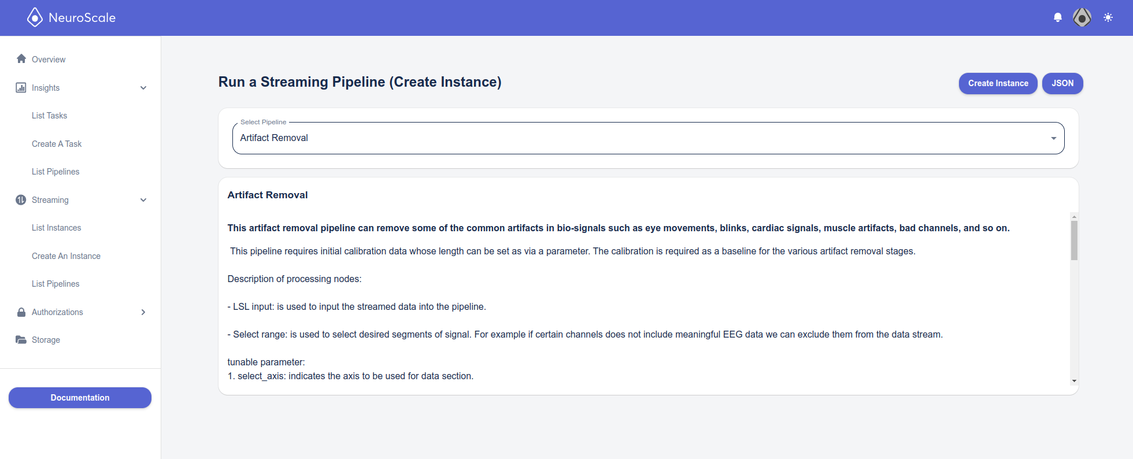Click the Create Instance button
Image resolution: width=1133 pixels, height=459 pixels.
pos(998,83)
